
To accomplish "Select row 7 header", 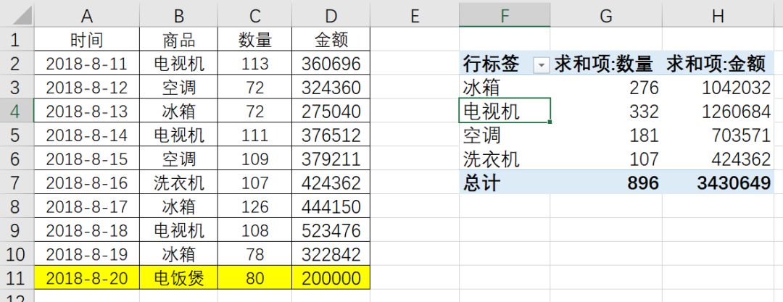I will (x=17, y=183).
